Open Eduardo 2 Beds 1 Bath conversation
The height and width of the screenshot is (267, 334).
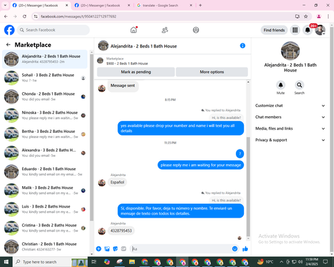click(45, 172)
